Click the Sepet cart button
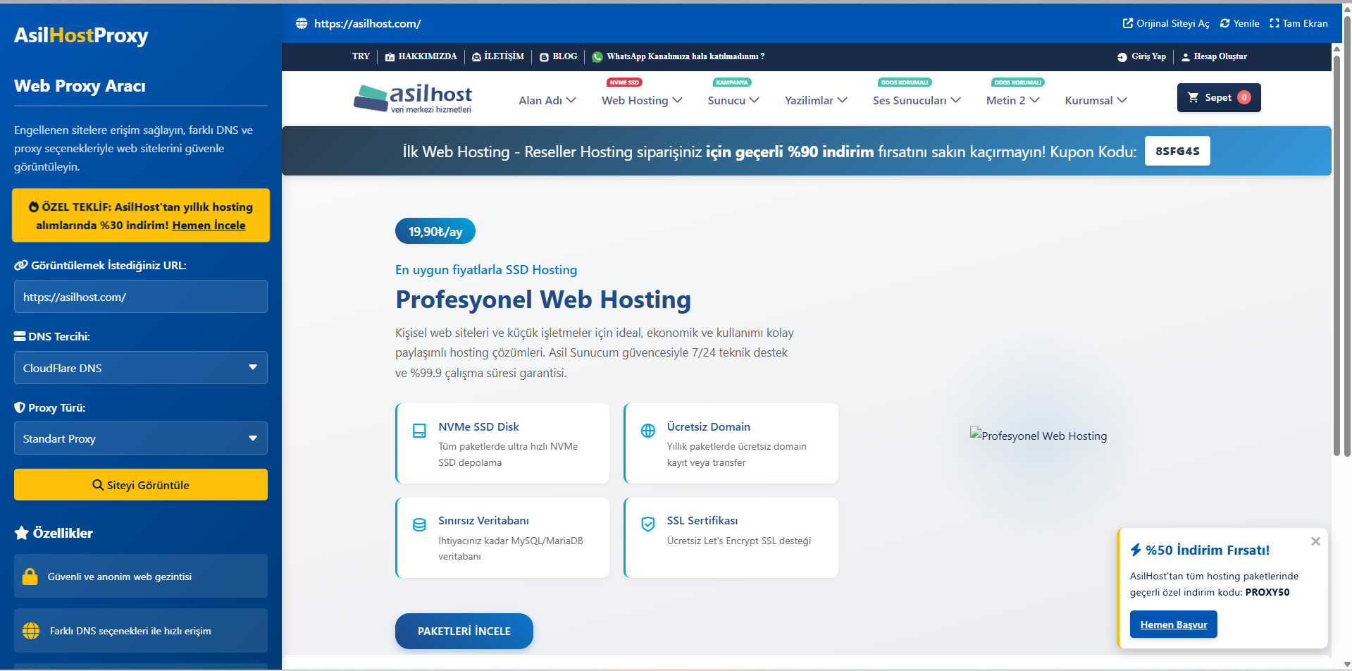The image size is (1352, 671). tap(1219, 97)
